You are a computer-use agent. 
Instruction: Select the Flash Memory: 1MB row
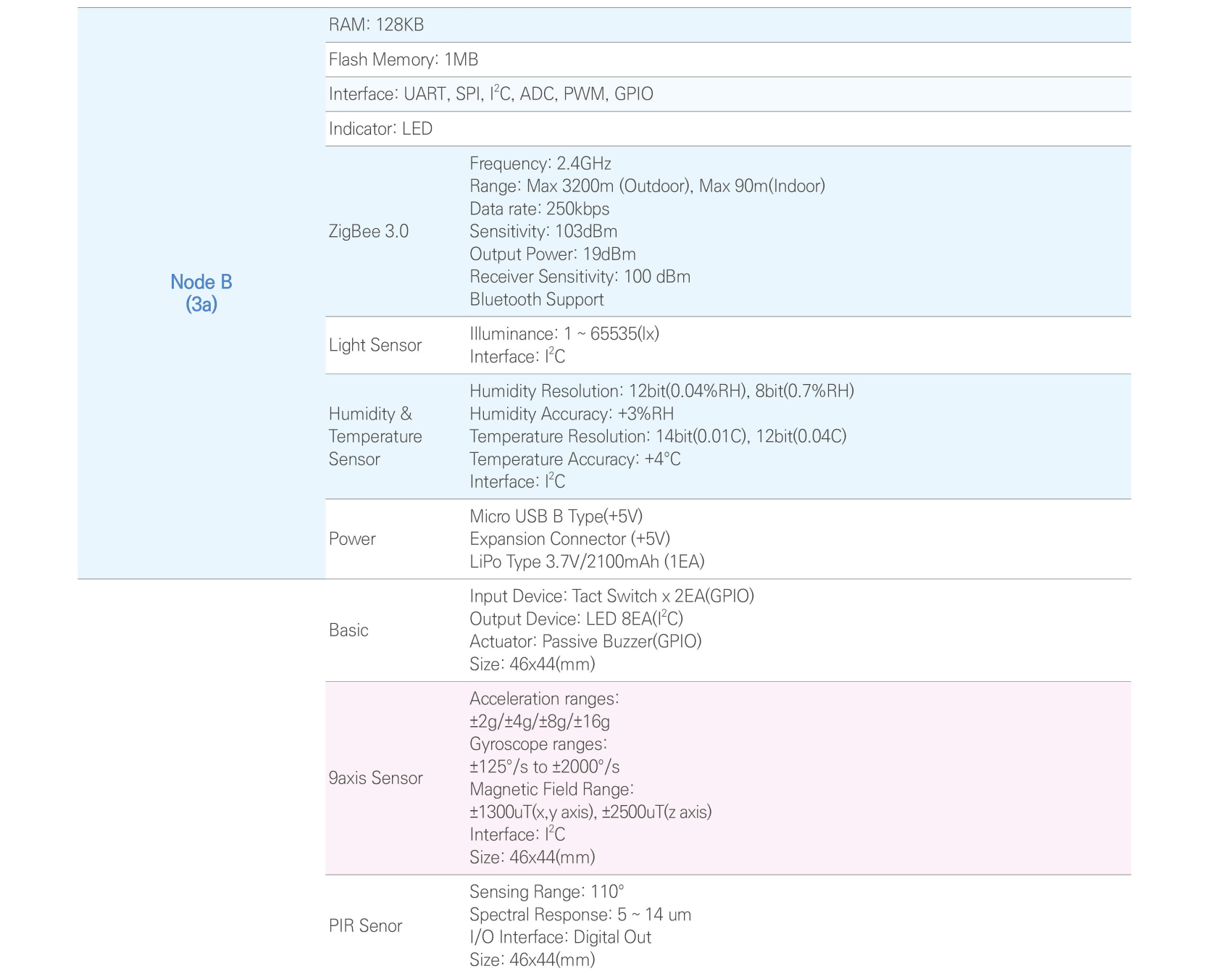[x=403, y=59]
